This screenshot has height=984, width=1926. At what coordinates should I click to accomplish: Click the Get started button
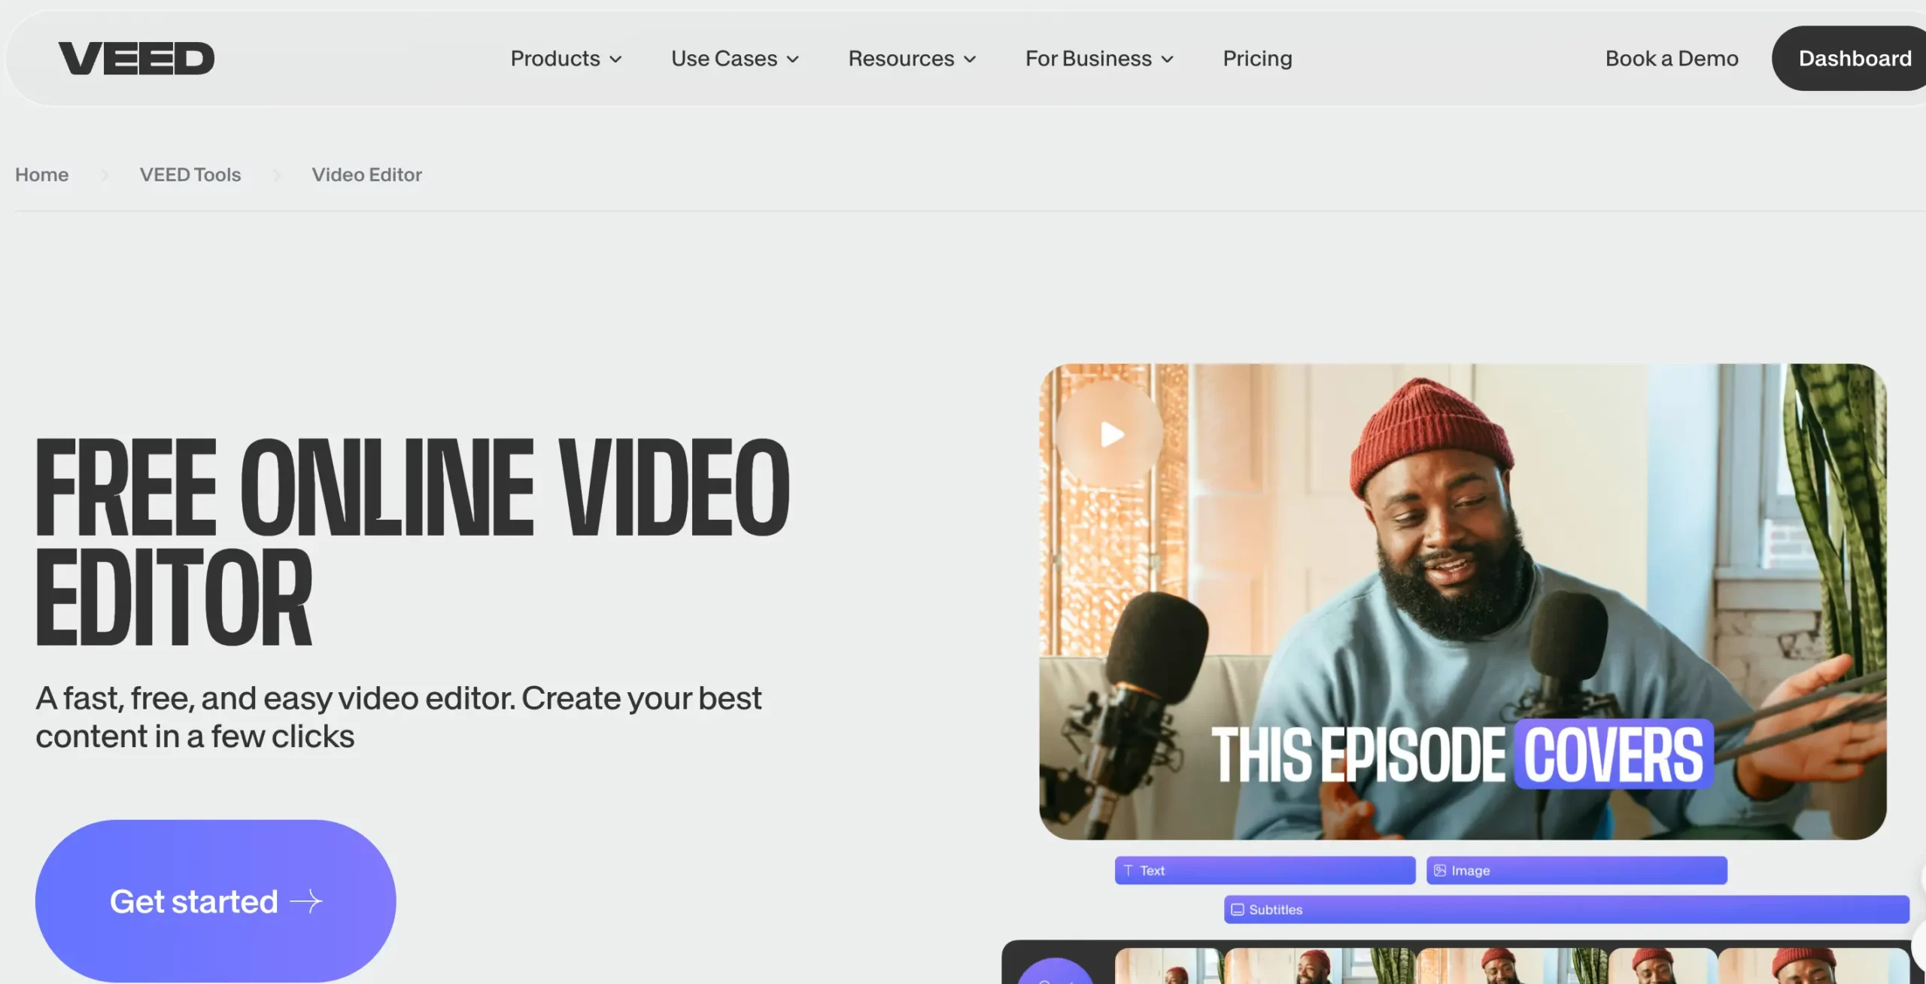pyautogui.click(x=216, y=900)
